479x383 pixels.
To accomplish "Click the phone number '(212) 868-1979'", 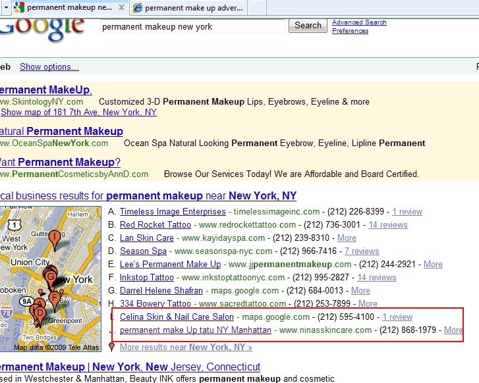I will pos(408,330).
